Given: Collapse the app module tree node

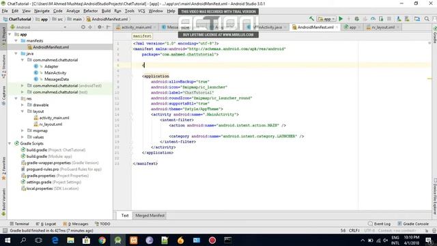Looking at the screenshot, I should coord(10,34).
